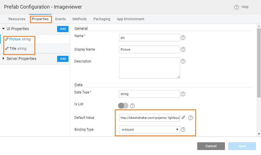
Task: Click help icon at end of Default Value row
Action: click(190, 118)
